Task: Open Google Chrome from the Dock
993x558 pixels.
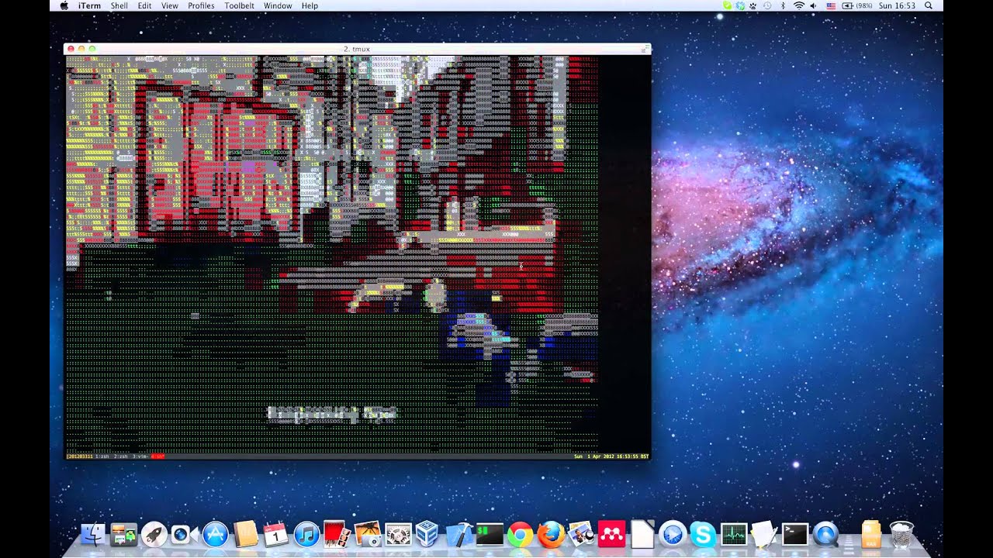Action: (x=520, y=534)
